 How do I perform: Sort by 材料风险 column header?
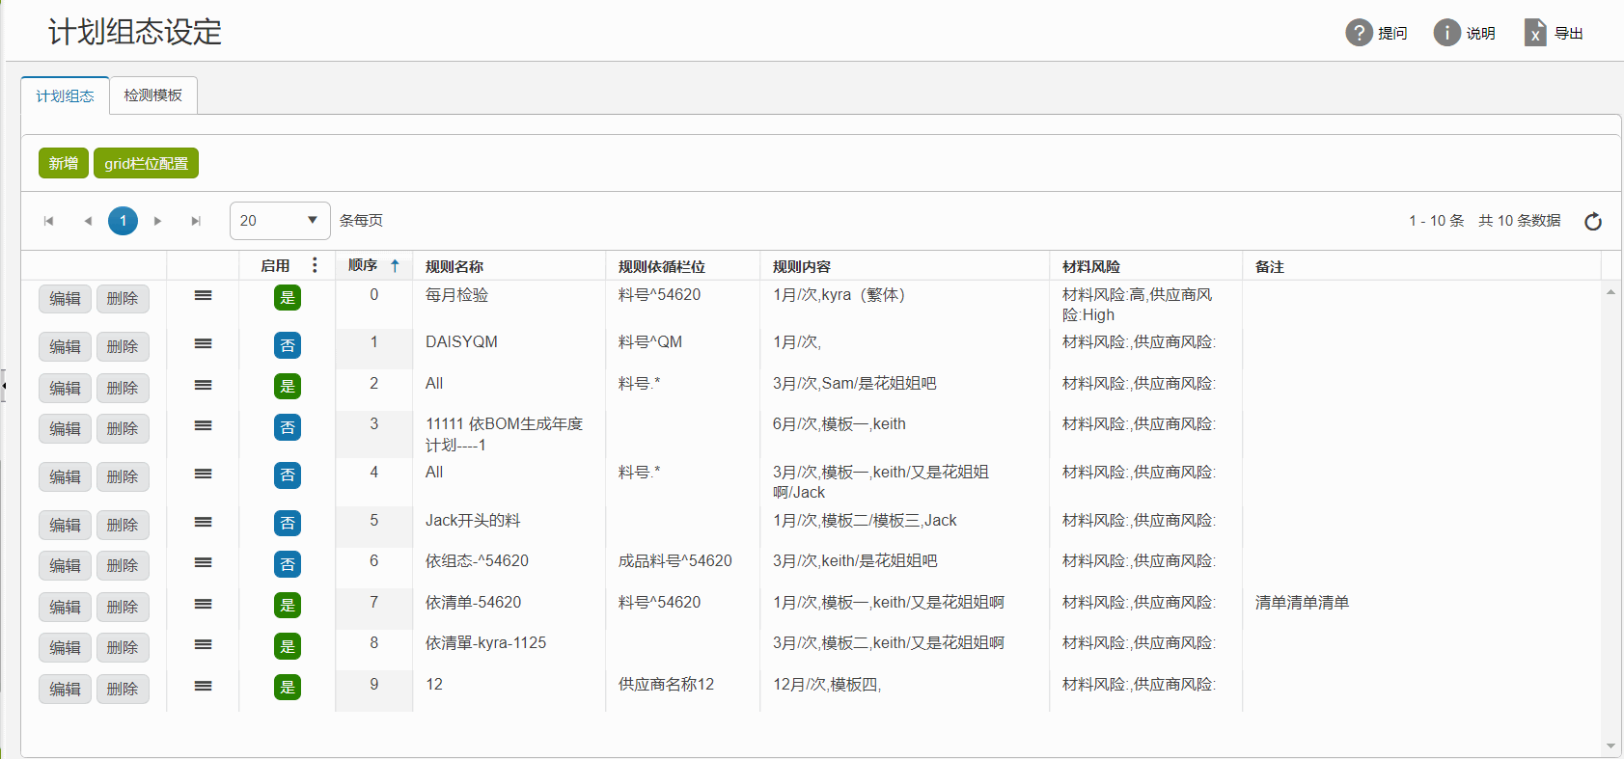click(1091, 266)
